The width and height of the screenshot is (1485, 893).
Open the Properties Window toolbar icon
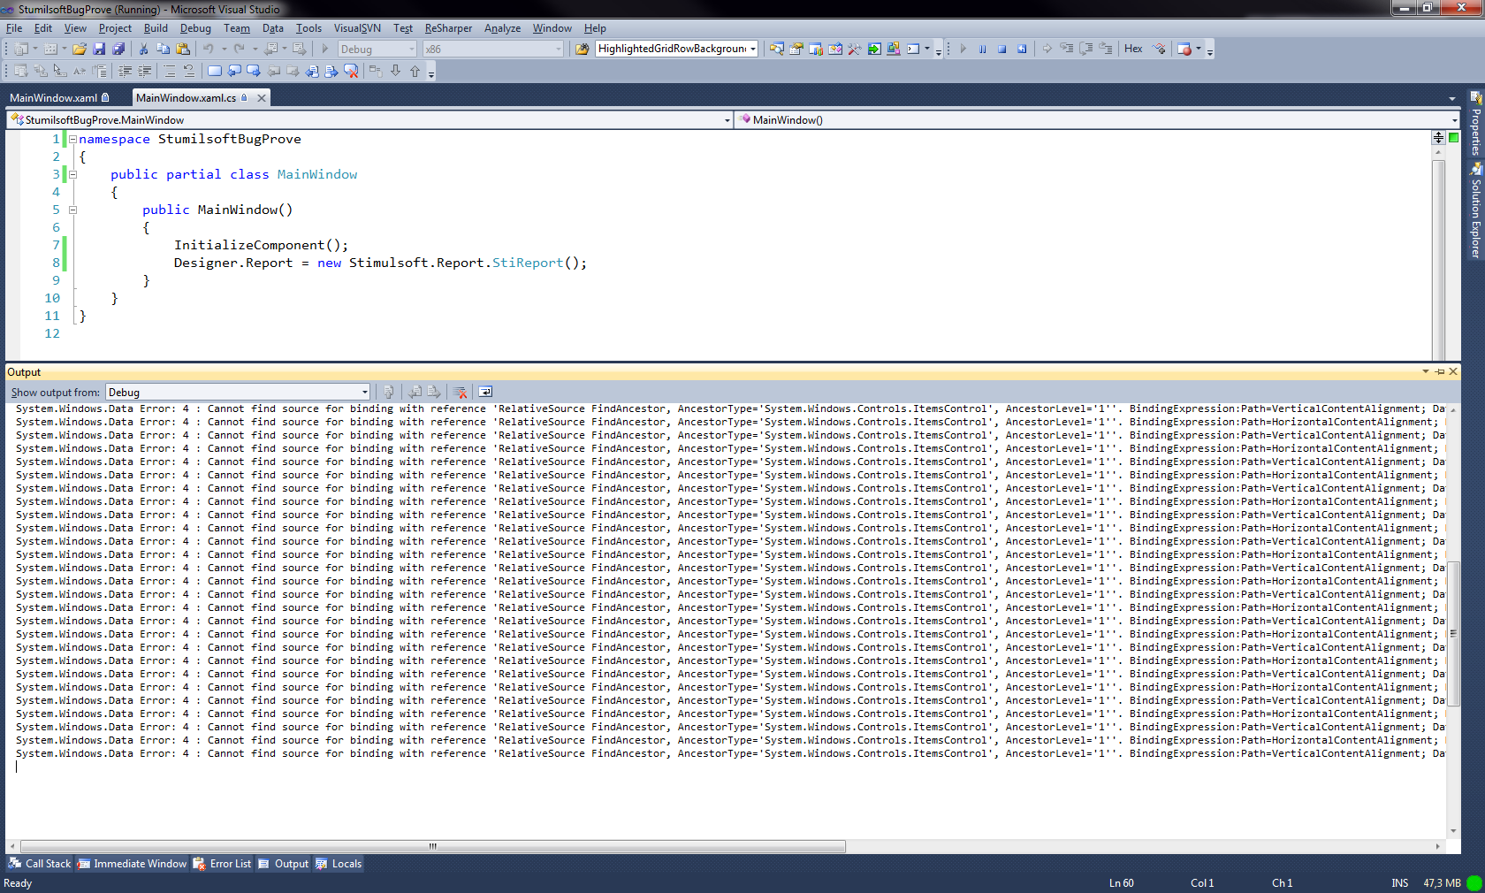[x=796, y=50]
